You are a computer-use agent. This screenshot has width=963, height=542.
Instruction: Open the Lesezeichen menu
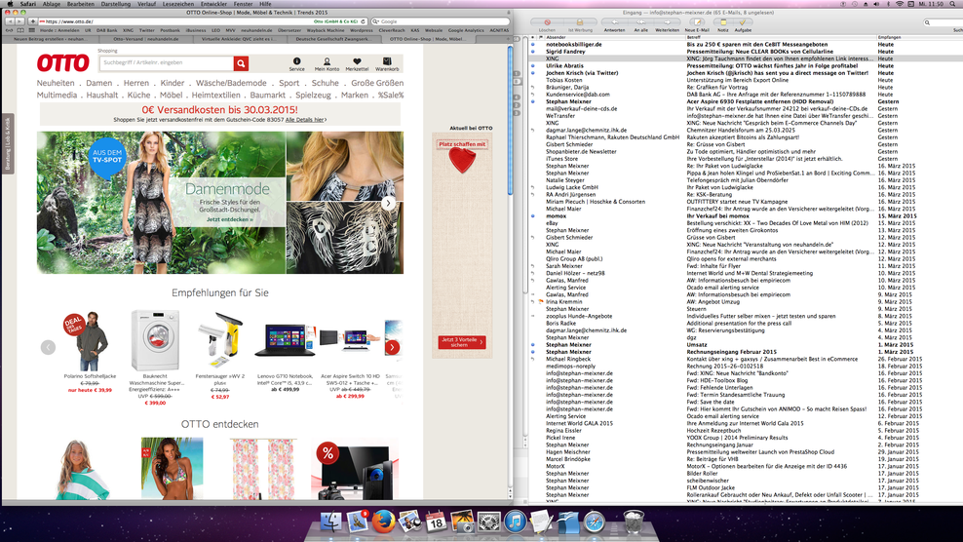[x=178, y=4]
